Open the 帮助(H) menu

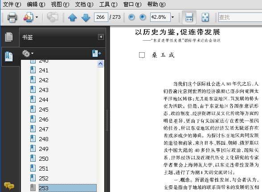tap(156, 4)
